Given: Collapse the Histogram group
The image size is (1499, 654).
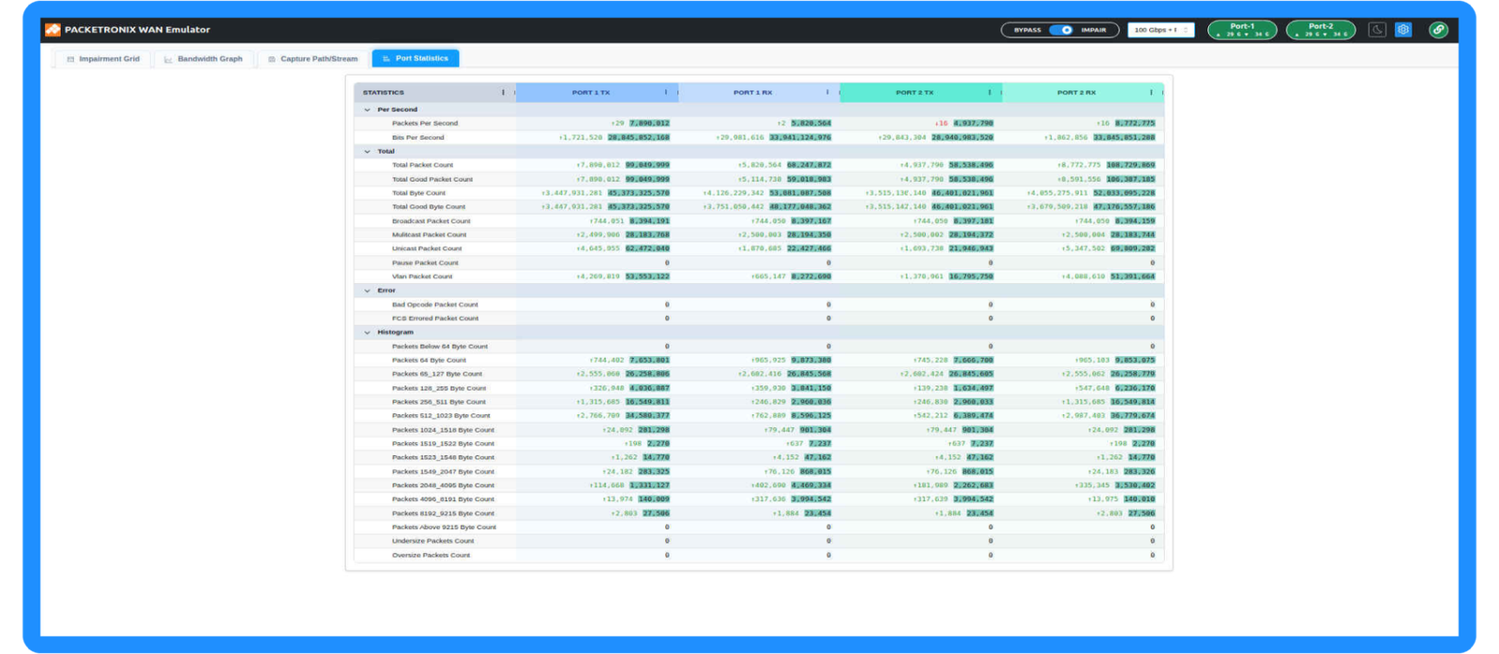Looking at the screenshot, I should pos(367,332).
